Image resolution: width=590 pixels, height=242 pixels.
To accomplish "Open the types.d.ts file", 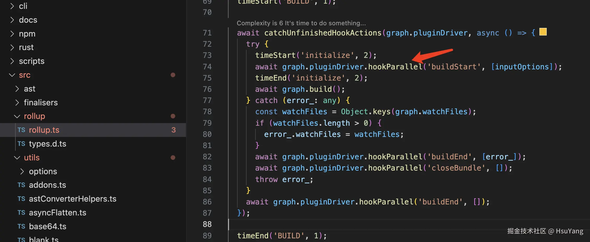I will pyautogui.click(x=47, y=144).
